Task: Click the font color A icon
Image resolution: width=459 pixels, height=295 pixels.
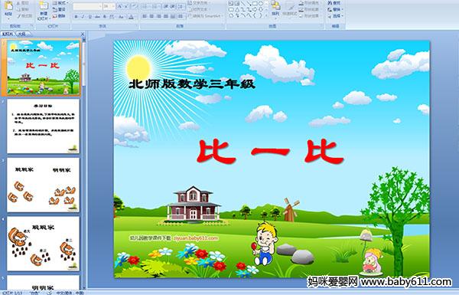Action: pyautogui.click(x=131, y=17)
